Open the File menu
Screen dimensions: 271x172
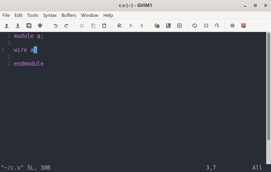point(6,15)
